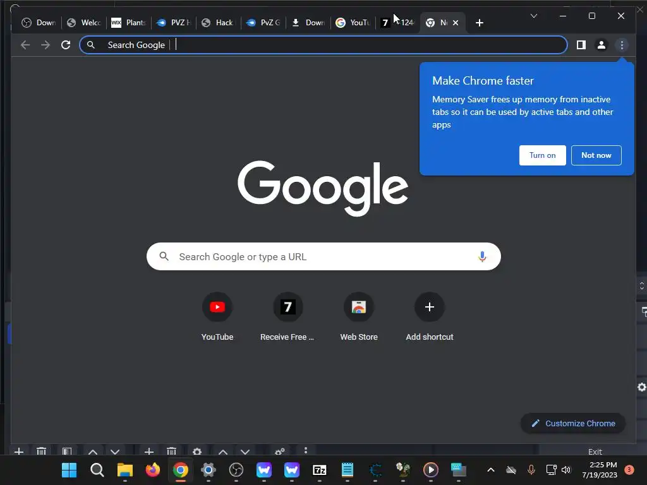Switch to the PVZ H tab

coord(173,23)
